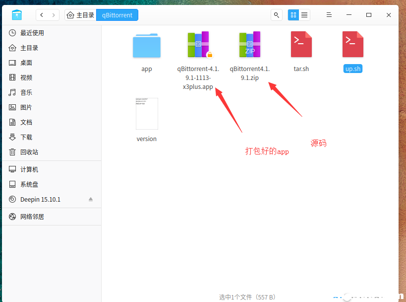Open the search magnifier
Image resolution: width=406 pixels, height=302 pixels.
[276, 15]
